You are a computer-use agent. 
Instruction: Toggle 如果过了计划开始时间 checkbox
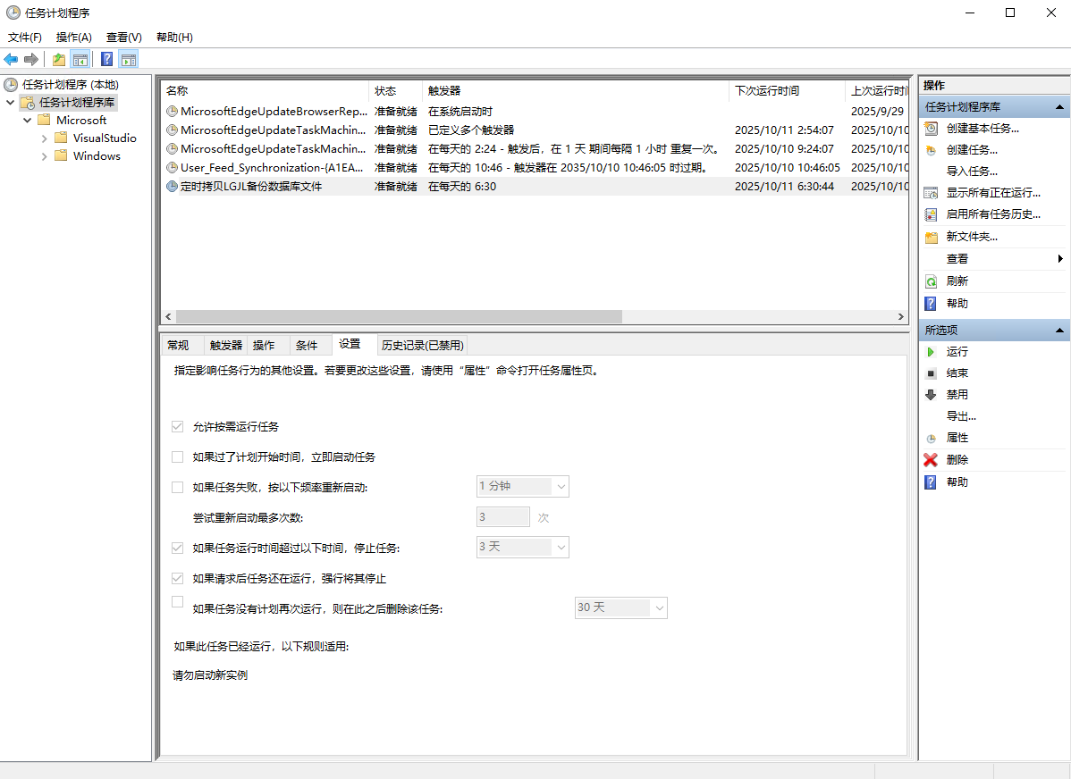(178, 457)
